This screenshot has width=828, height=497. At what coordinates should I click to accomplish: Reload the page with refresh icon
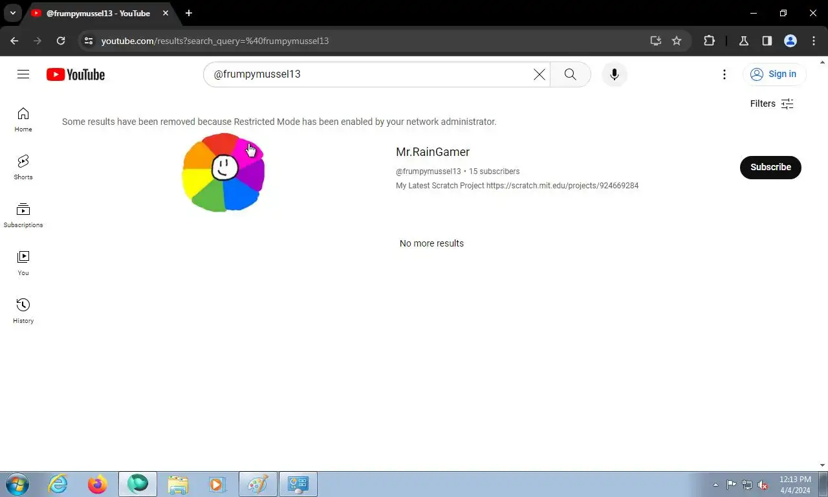tap(61, 41)
